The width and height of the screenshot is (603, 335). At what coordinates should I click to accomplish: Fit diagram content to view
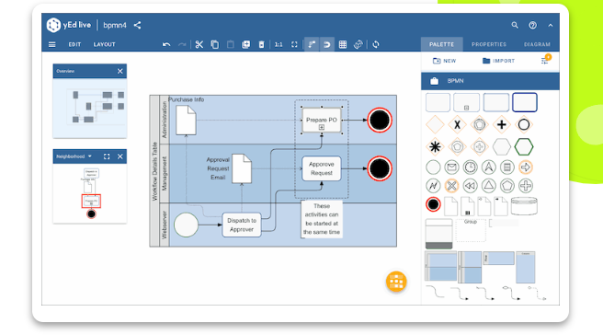294,44
